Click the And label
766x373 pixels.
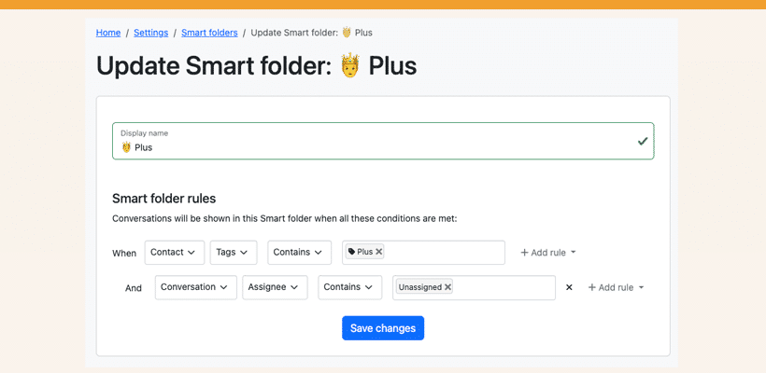click(x=134, y=288)
